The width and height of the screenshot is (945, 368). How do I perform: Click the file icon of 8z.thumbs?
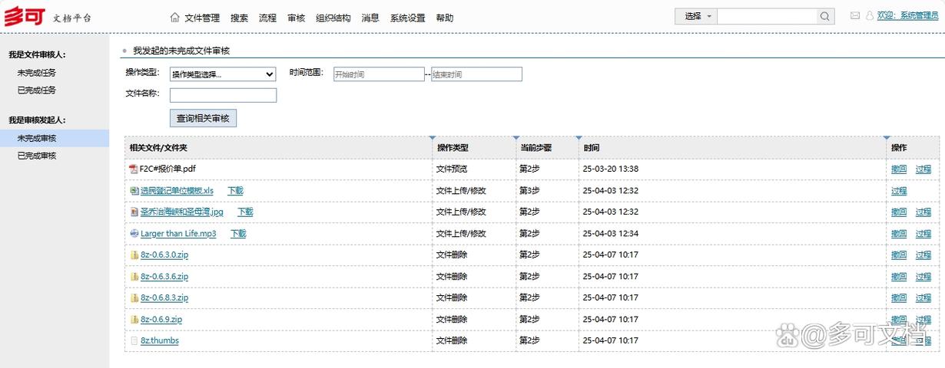coord(134,340)
